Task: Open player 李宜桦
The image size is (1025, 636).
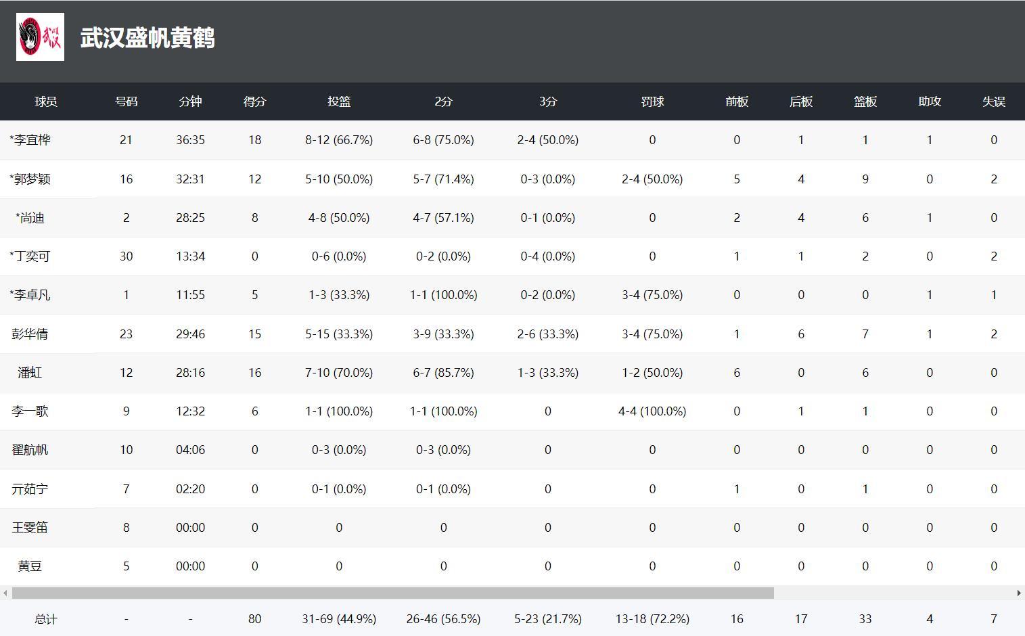Action: tap(31, 140)
